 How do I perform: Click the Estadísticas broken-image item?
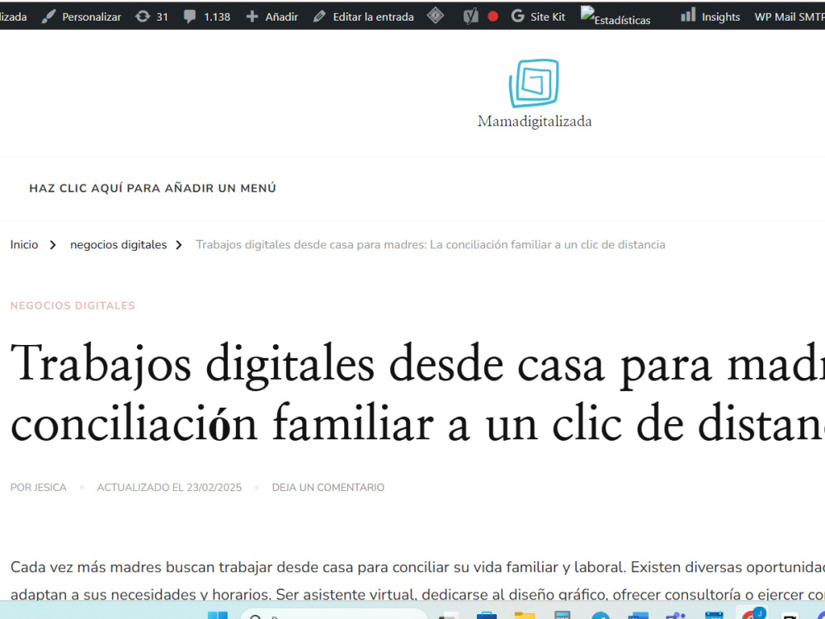click(x=615, y=17)
